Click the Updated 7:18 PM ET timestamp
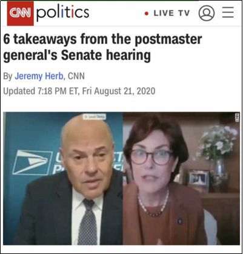 coord(79,91)
